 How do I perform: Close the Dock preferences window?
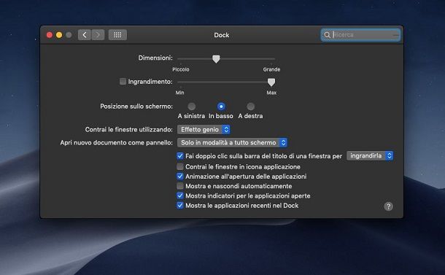click(50, 35)
